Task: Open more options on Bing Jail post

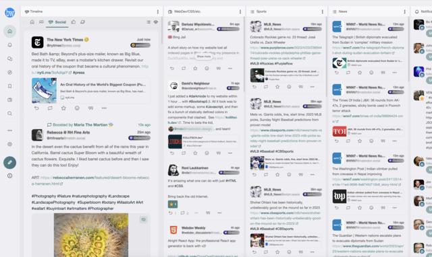Action: click(230, 68)
